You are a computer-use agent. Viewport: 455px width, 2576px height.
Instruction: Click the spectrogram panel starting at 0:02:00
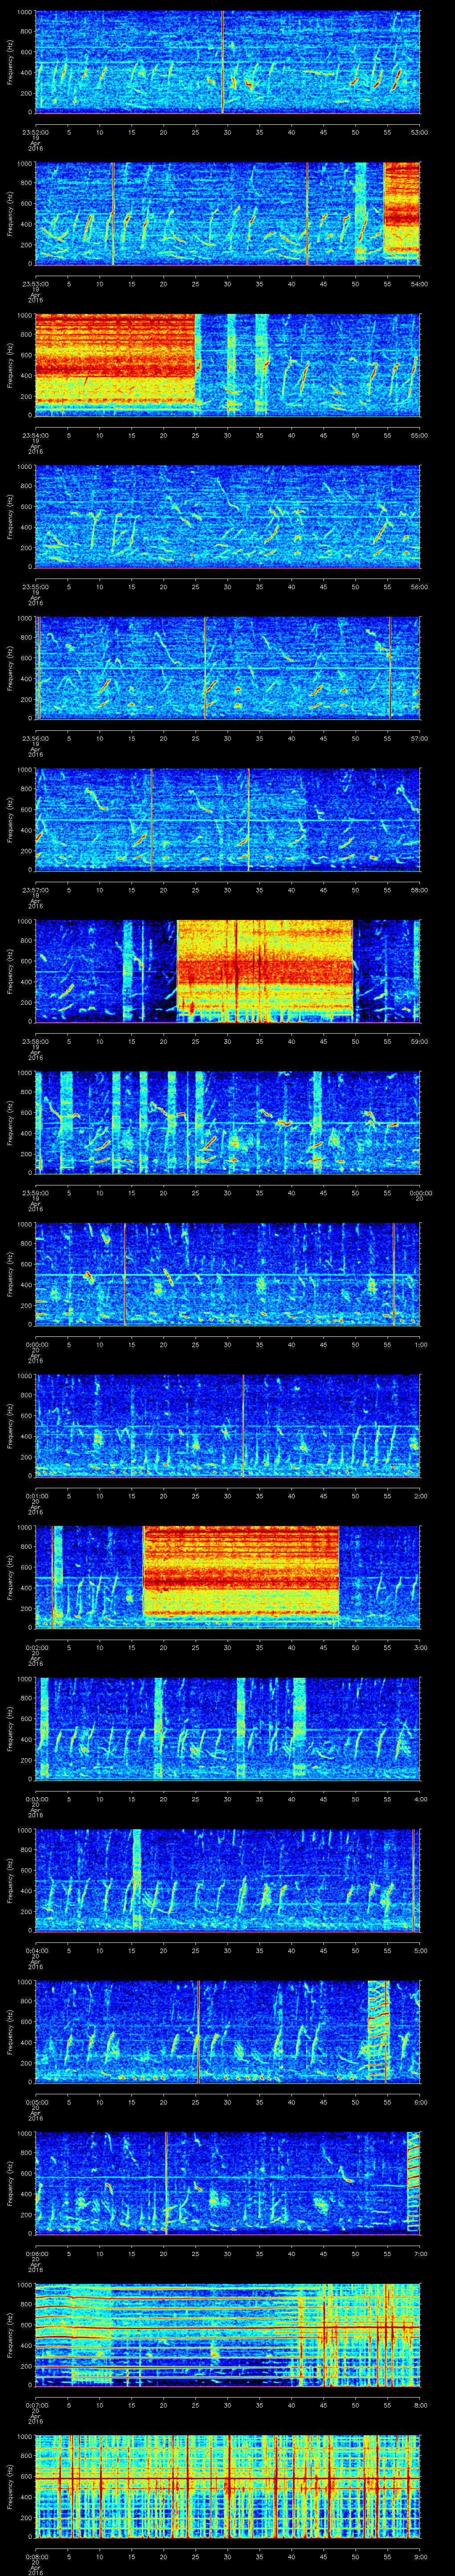(x=228, y=1578)
